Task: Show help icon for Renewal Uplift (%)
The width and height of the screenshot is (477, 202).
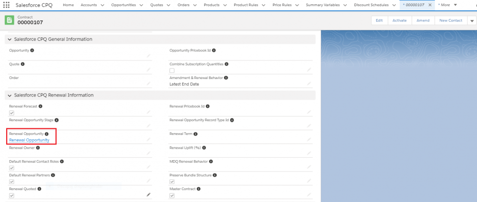Action: click(204, 148)
